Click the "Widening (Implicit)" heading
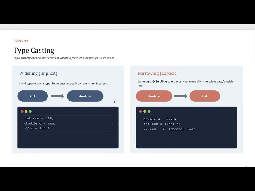Image resolution: width=255 pixels, height=191 pixels. (38, 73)
